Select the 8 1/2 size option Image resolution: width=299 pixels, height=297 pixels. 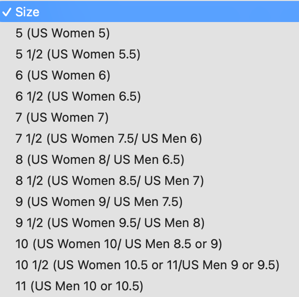tap(109, 181)
